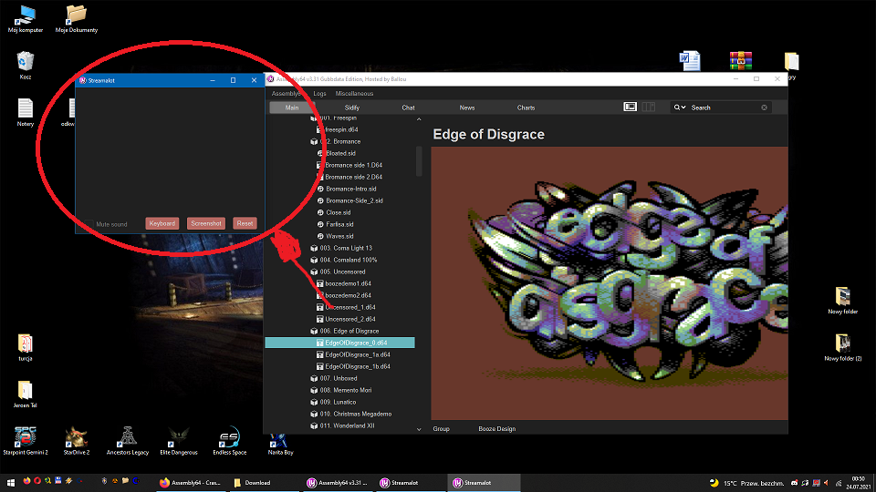Click the tree vertical scrollbar thumb
876x492 pixels.
pyautogui.click(x=419, y=160)
